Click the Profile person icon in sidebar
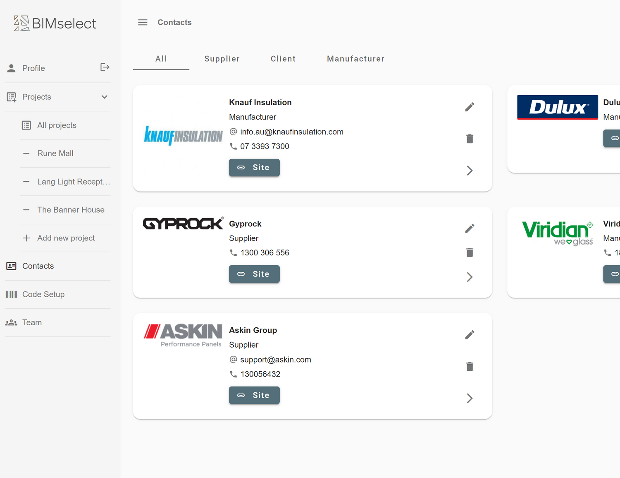620x478 pixels. 11,68
